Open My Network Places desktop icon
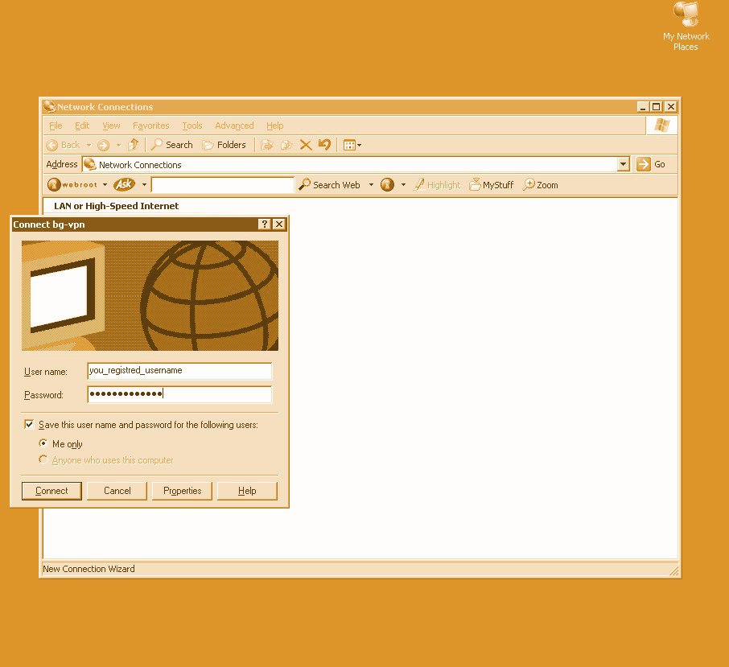The height and width of the screenshot is (667, 729). click(686, 26)
